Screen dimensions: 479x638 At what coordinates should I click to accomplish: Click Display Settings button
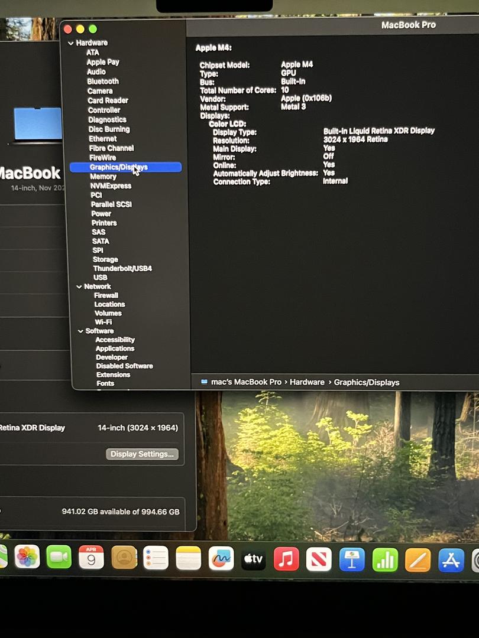pos(142,454)
